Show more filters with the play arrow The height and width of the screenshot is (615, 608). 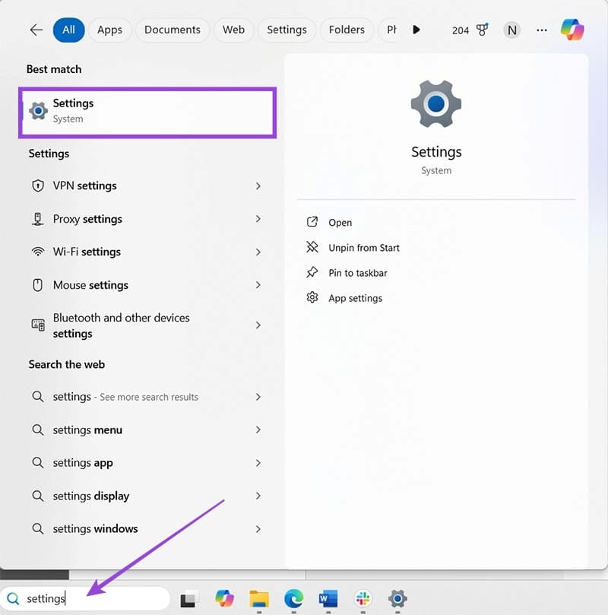point(416,30)
